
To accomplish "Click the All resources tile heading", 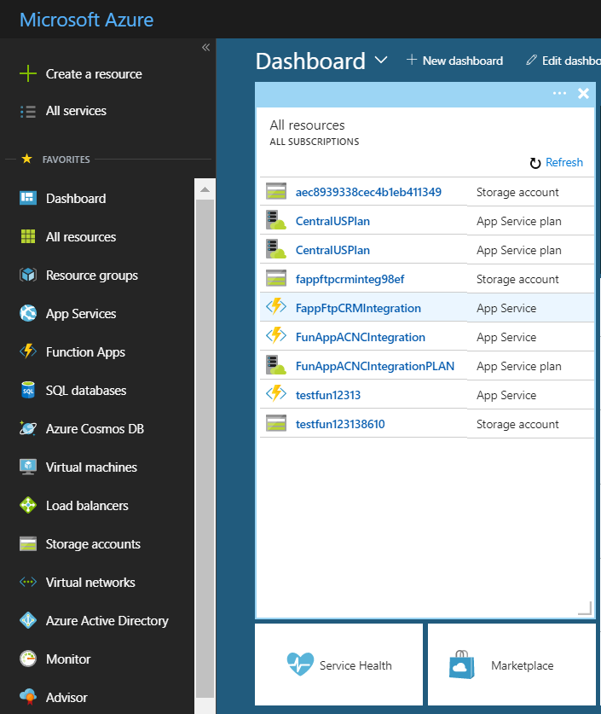I will click(x=307, y=125).
